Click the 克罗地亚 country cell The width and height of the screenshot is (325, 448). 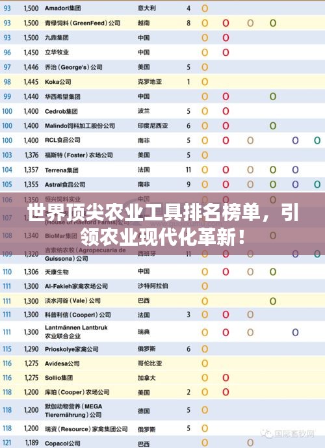tap(149, 82)
